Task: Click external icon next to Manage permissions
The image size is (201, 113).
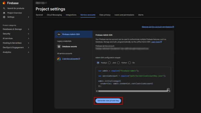Action: [173, 27]
